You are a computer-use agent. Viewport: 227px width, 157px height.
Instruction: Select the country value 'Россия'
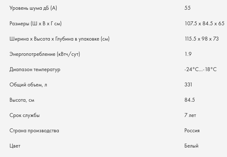(192, 131)
